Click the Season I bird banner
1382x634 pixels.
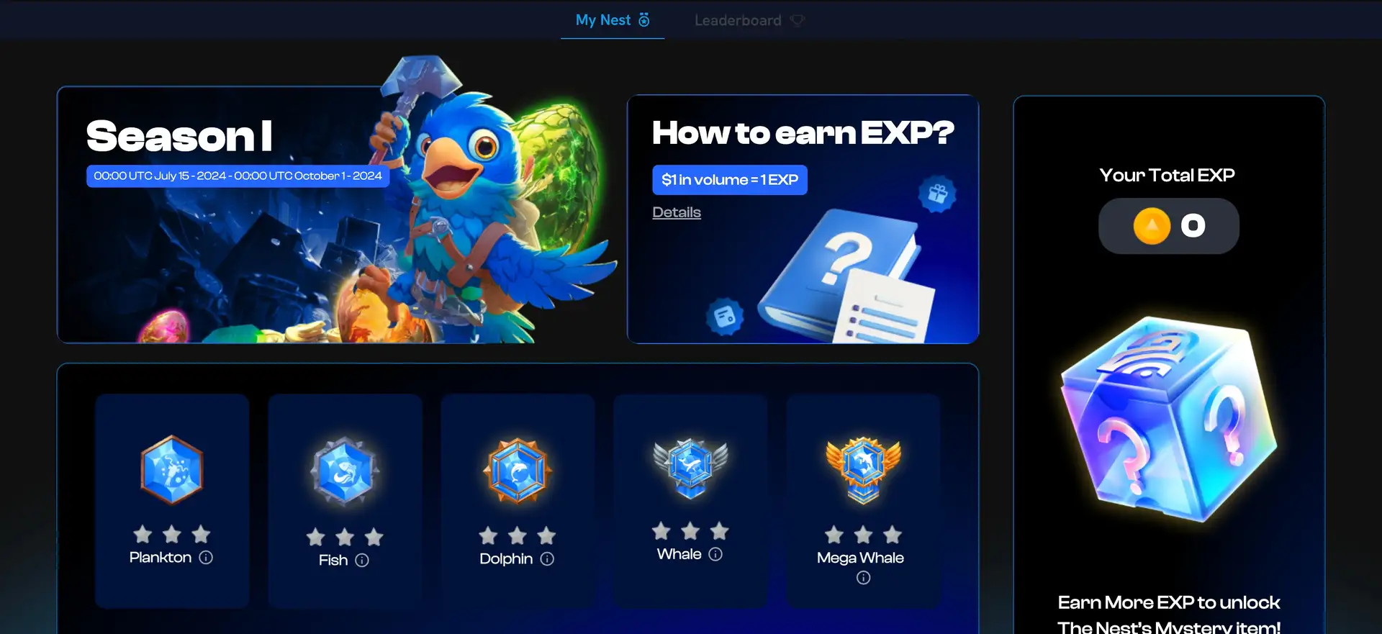(x=338, y=214)
